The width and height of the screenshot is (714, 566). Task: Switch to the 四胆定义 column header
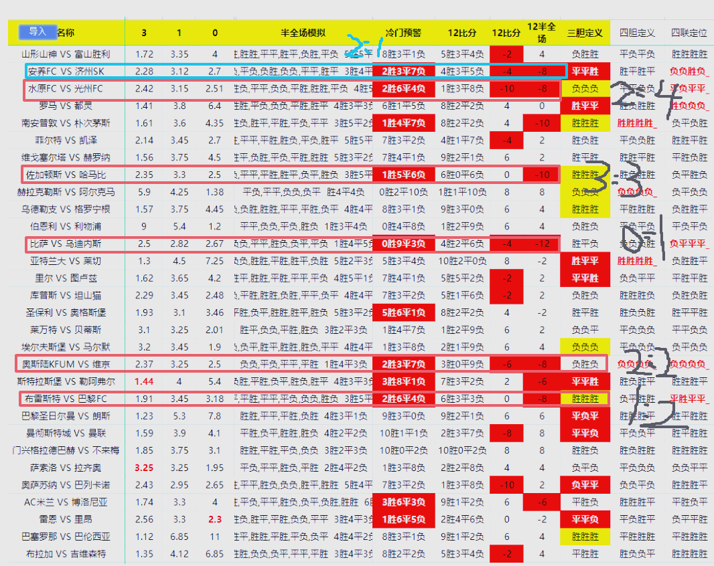tap(637, 32)
